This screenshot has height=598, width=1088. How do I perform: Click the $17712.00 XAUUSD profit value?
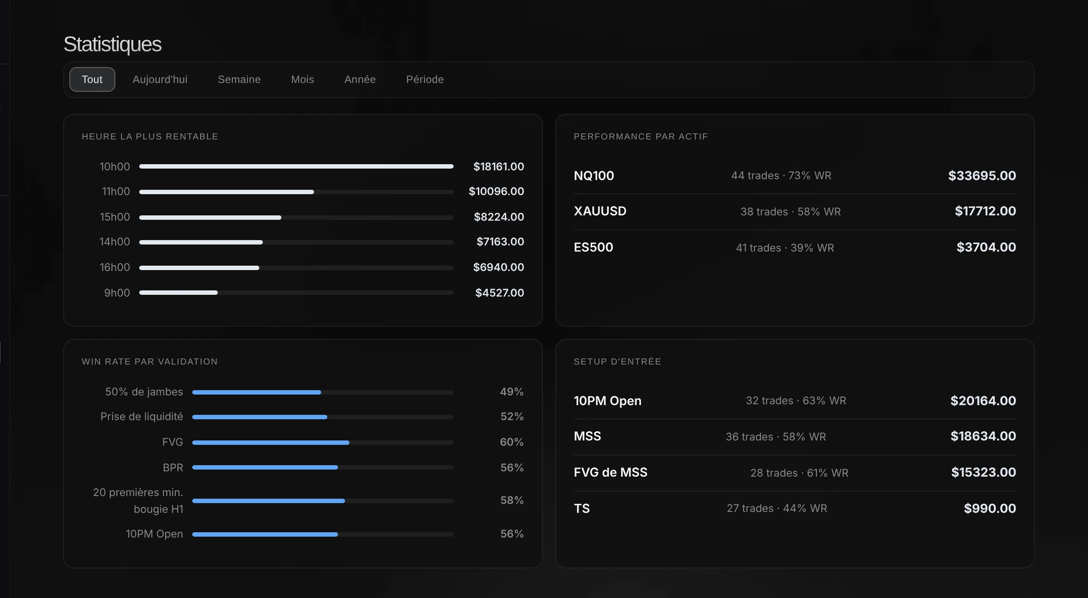pos(985,211)
